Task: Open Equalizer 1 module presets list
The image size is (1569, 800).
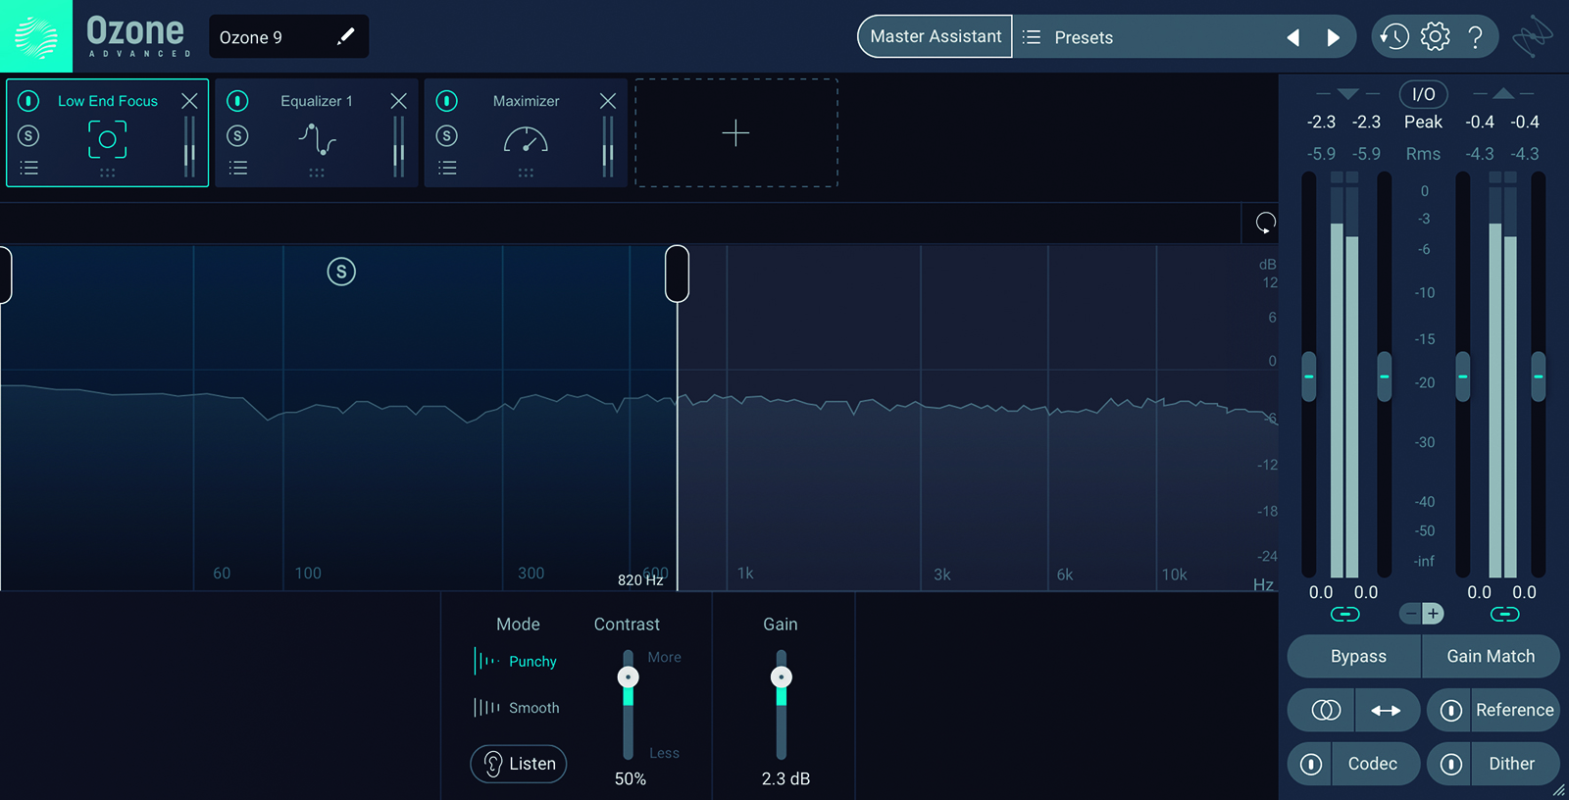Action: [x=237, y=168]
